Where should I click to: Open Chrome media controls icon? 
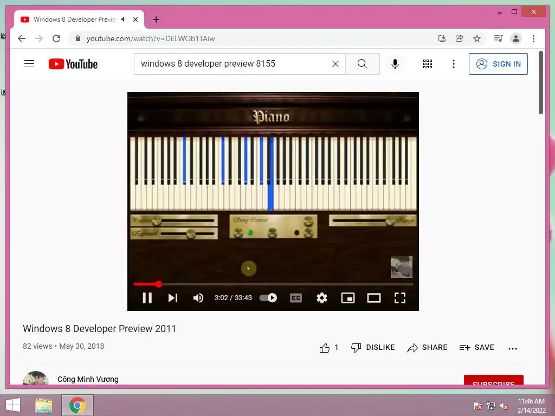[499, 38]
